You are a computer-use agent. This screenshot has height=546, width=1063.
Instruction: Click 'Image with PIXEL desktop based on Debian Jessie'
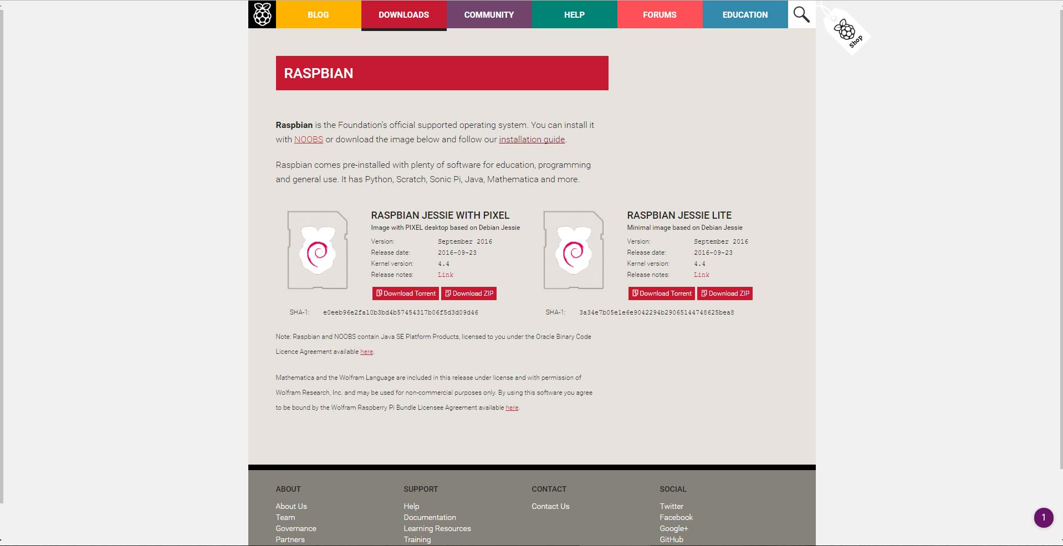click(446, 228)
